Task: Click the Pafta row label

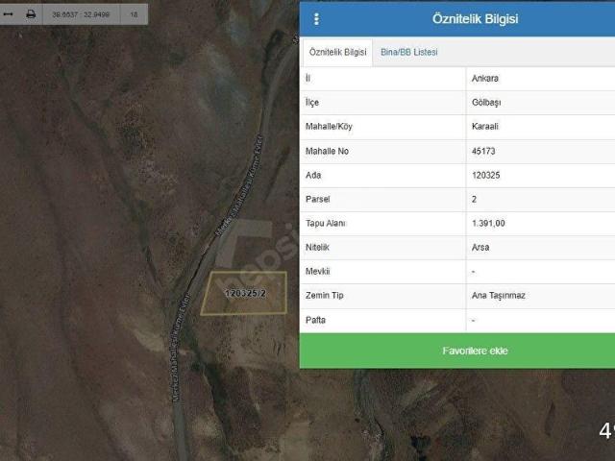Action: click(x=315, y=320)
